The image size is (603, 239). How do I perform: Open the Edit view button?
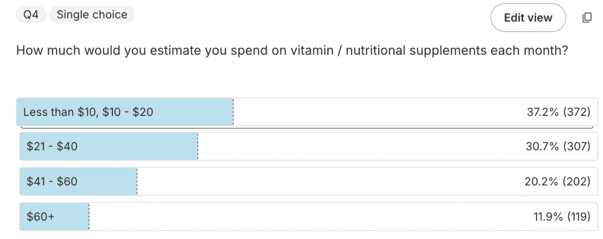click(x=528, y=18)
